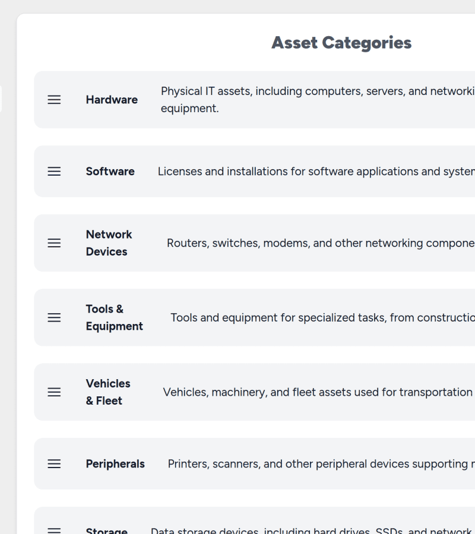Click the Tools & Equipment drag handle icon

(54, 318)
